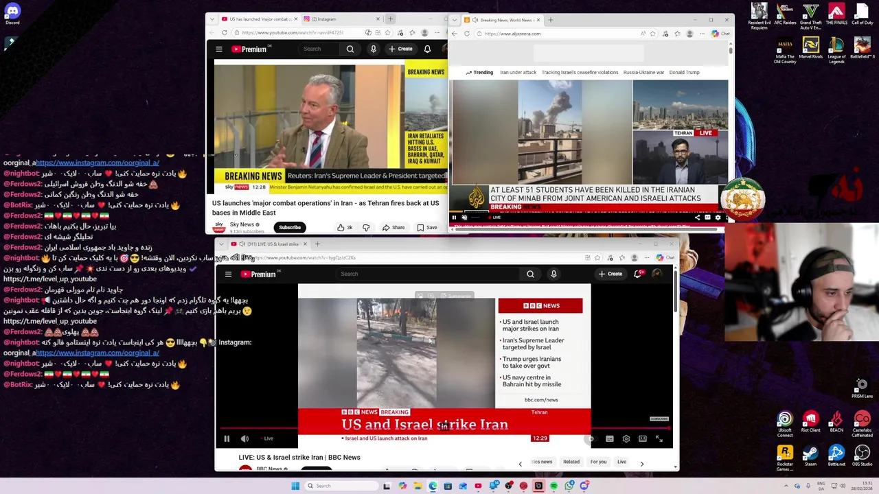Open the Battle.net desktop shortcut
This screenshot has height=494, width=879.
click(x=836, y=456)
